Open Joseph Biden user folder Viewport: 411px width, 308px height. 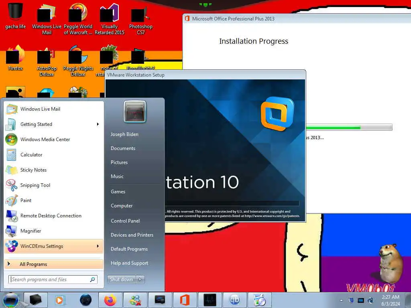pos(124,134)
